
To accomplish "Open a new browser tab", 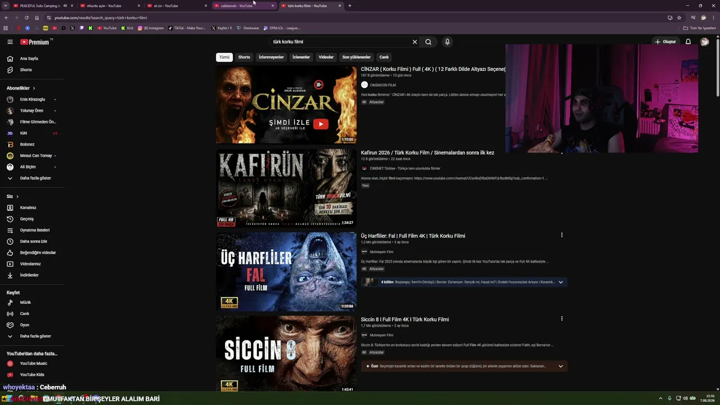I will (349, 6).
